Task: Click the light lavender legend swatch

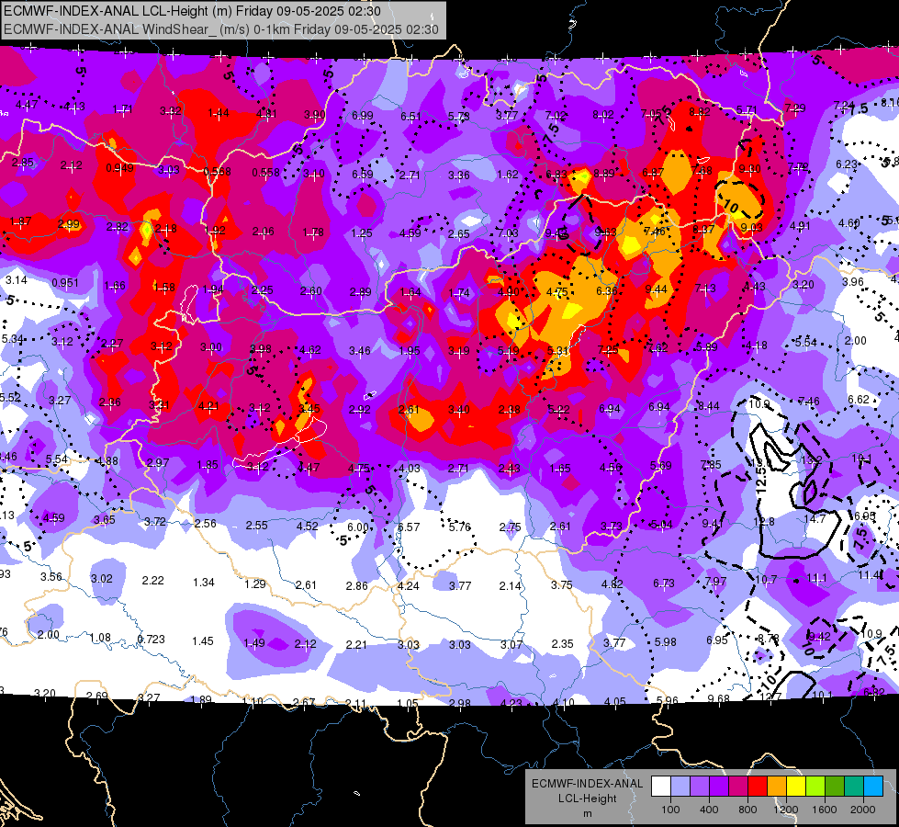Action: (680, 787)
